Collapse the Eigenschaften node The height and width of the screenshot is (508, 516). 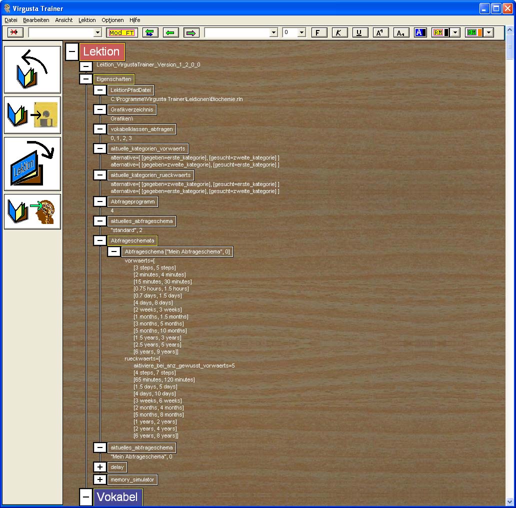click(86, 79)
